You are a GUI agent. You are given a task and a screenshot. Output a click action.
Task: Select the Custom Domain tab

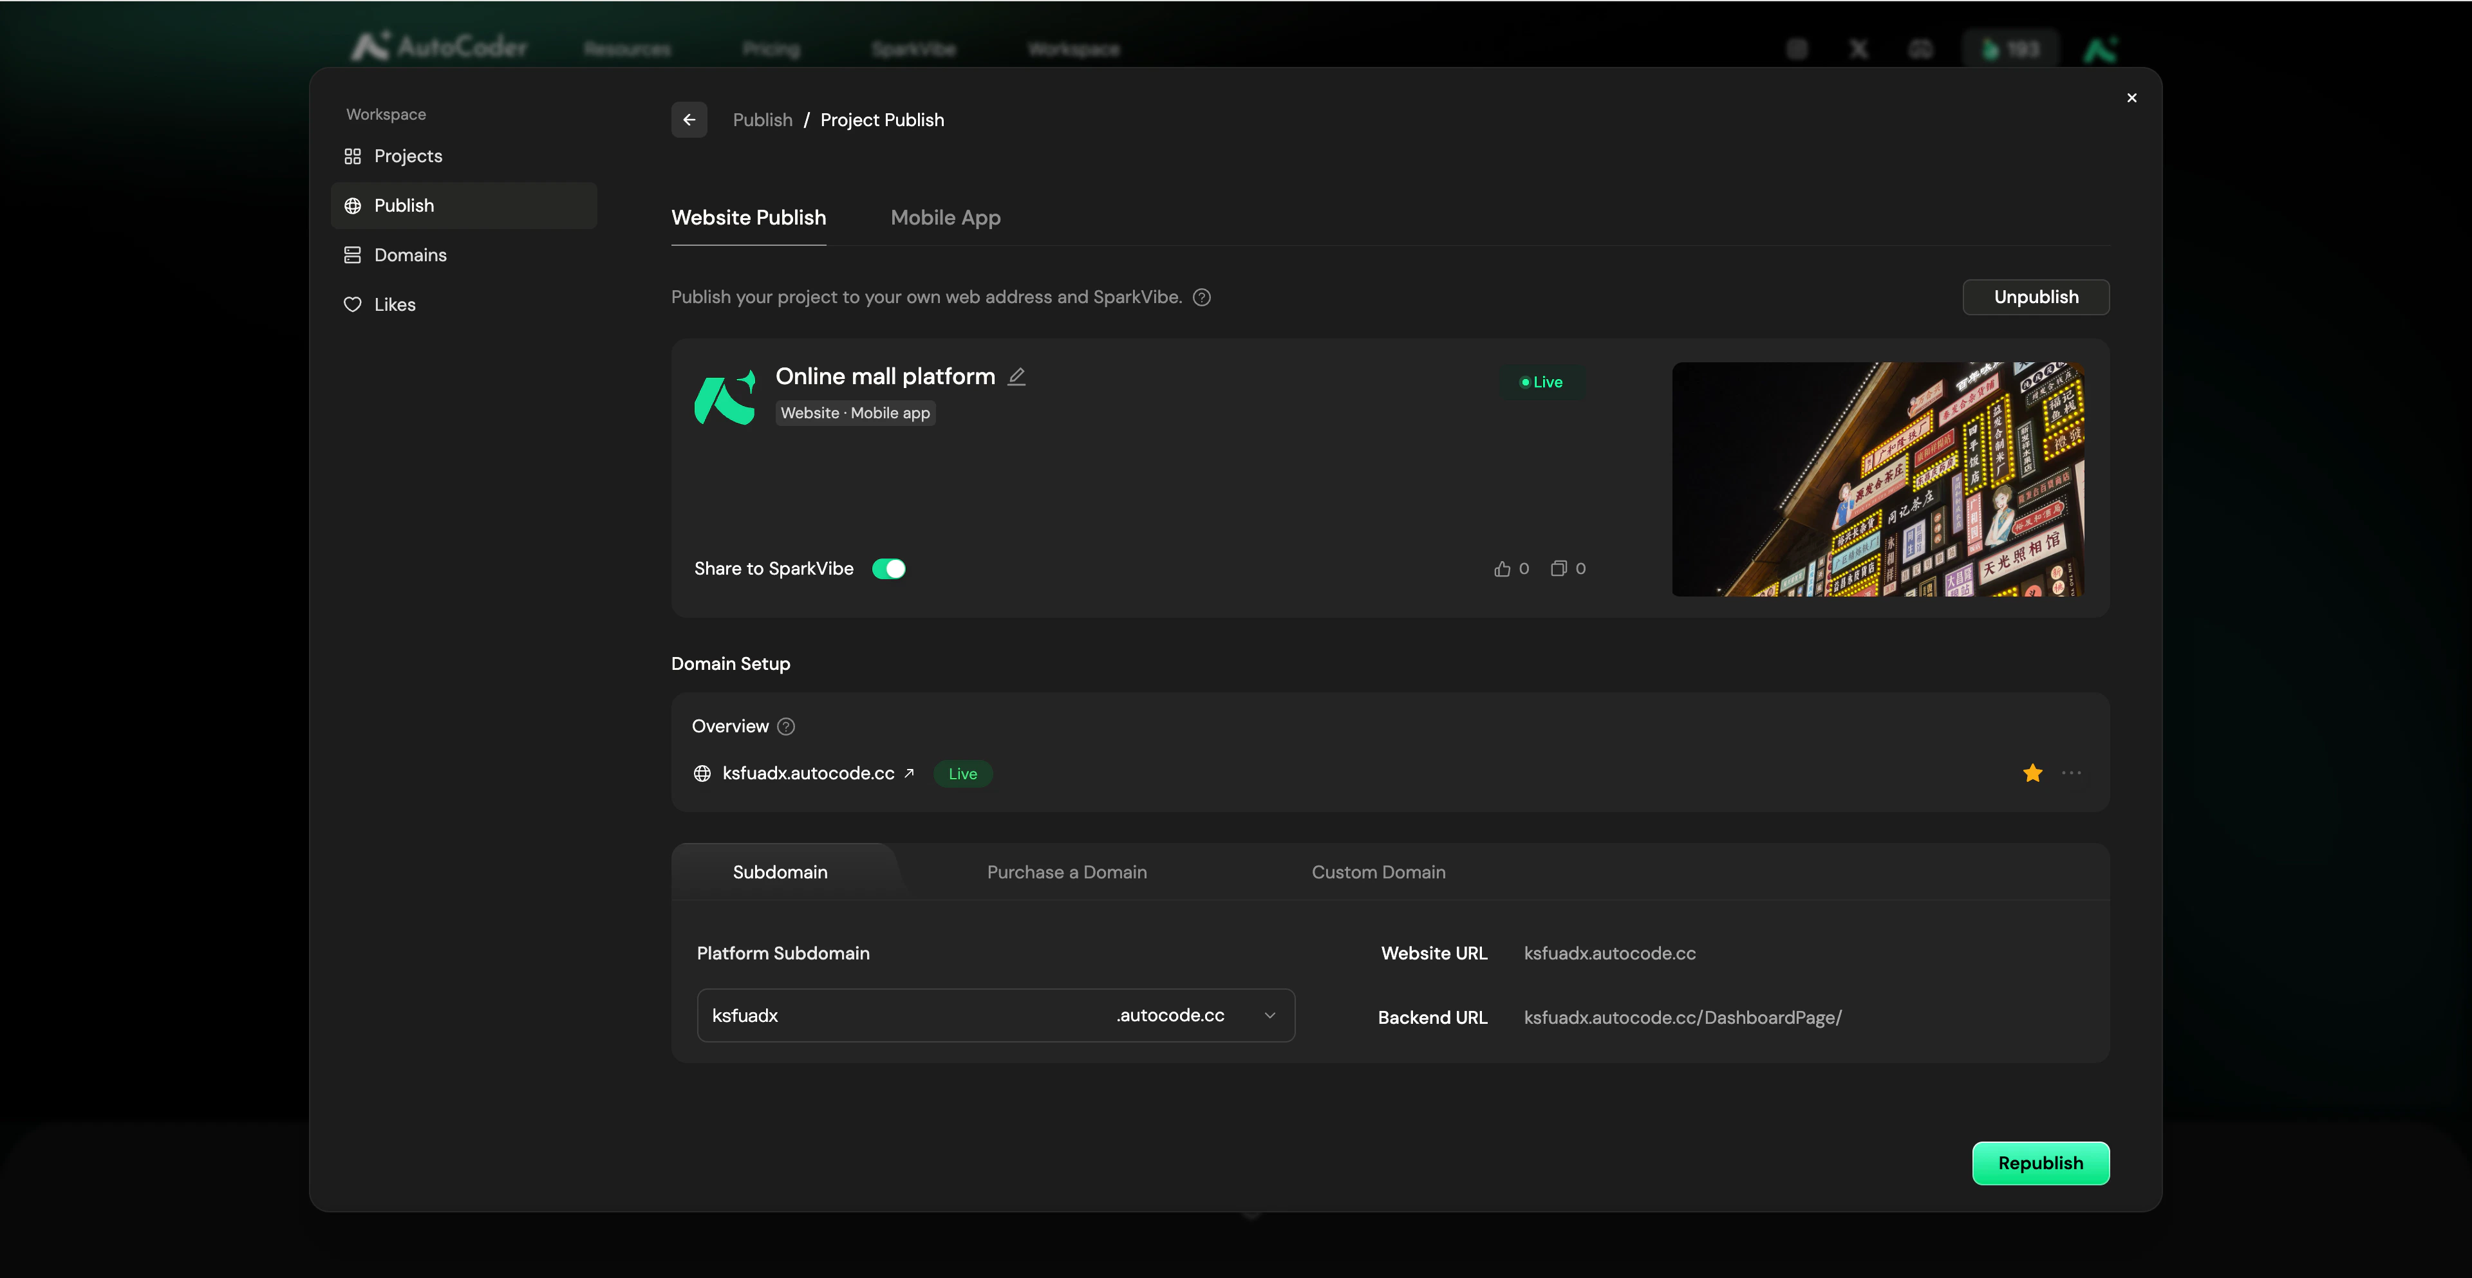[x=1378, y=872]
